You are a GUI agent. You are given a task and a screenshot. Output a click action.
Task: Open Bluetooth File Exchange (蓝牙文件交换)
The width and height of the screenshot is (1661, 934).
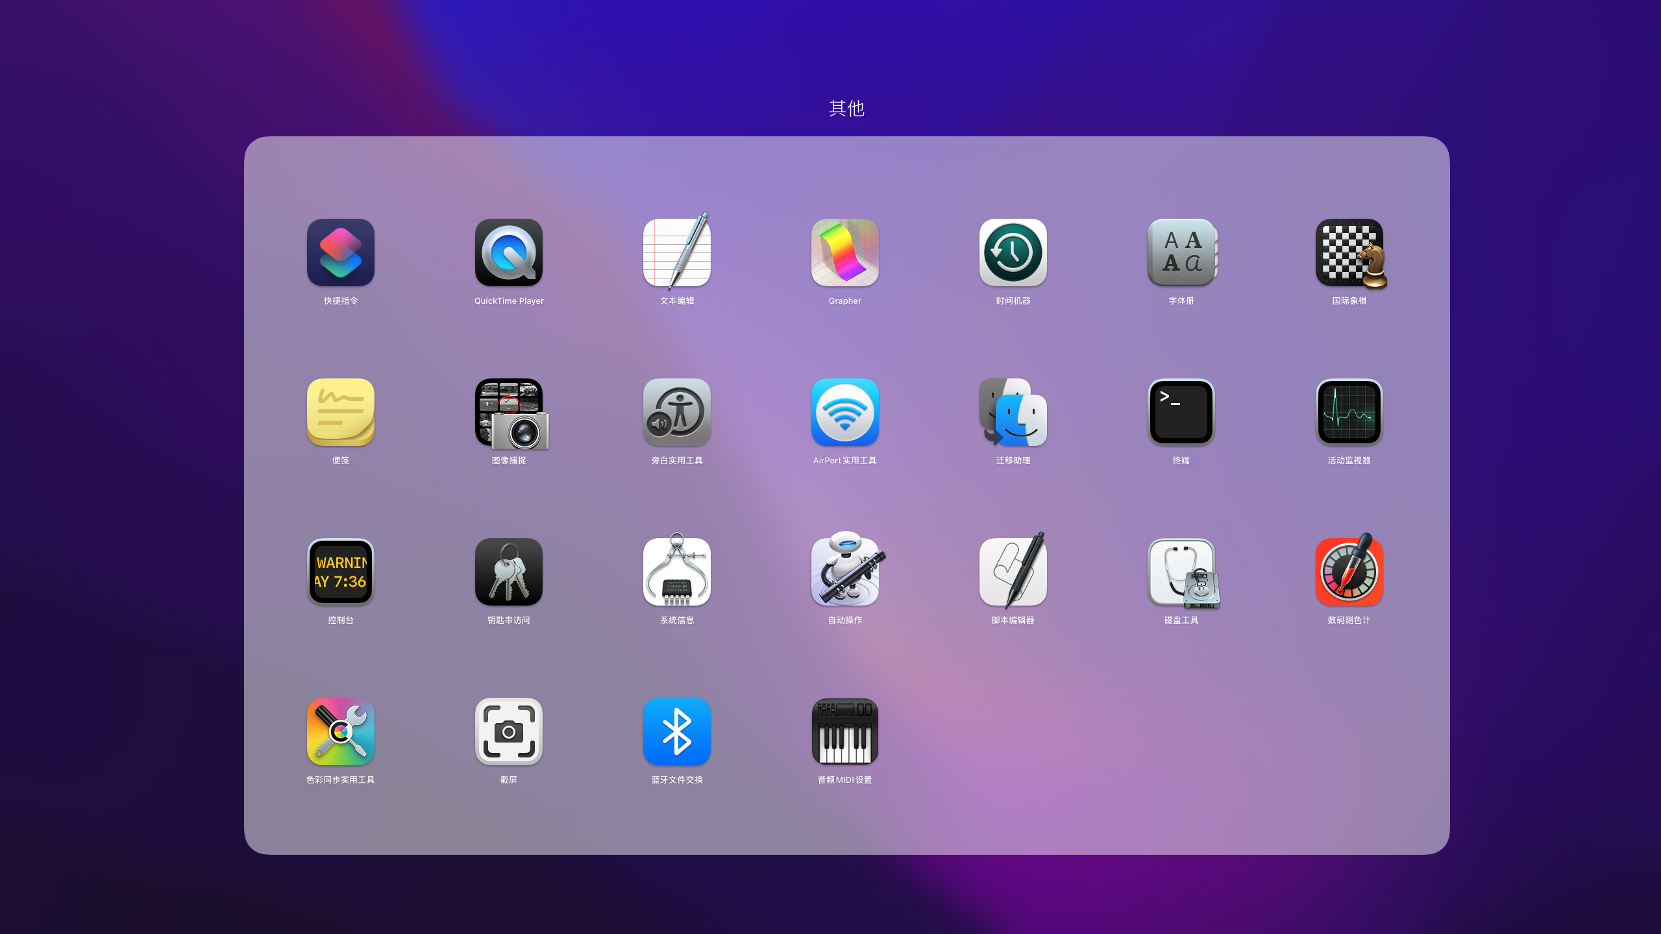pyautogui.click(x=677, y=731)
